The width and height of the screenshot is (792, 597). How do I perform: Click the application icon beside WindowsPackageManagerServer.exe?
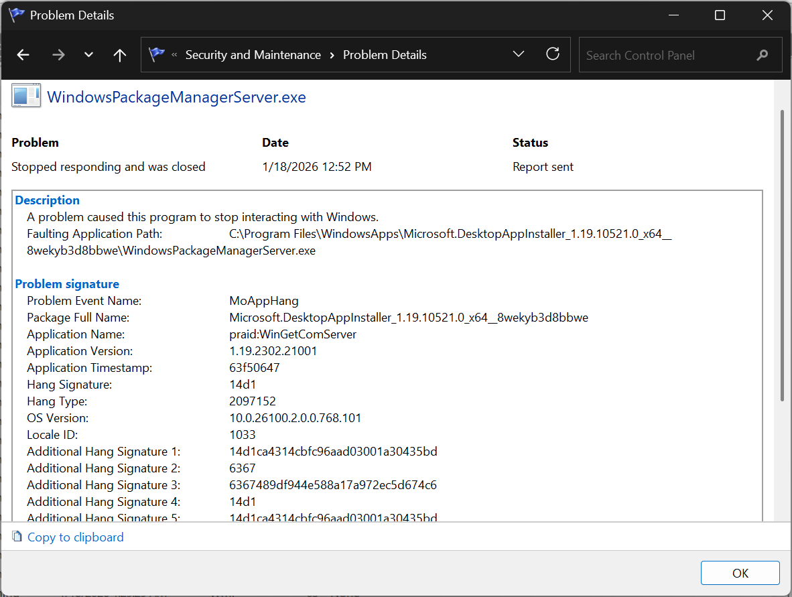(25, 95)
